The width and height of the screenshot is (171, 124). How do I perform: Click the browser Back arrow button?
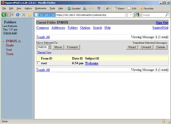pyautogui.click(x=4, y=15)
